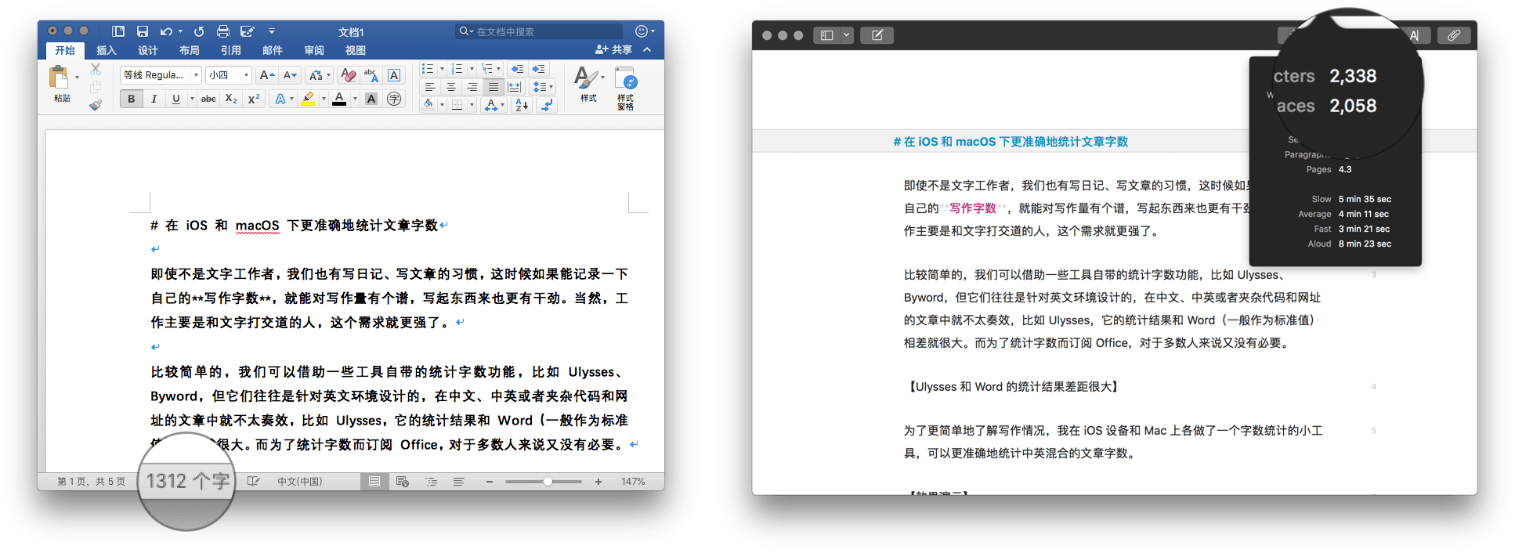Click the new sheet compose icon in Ulysses
This screenshot has height=553, width=1515.
click(877, 35)
